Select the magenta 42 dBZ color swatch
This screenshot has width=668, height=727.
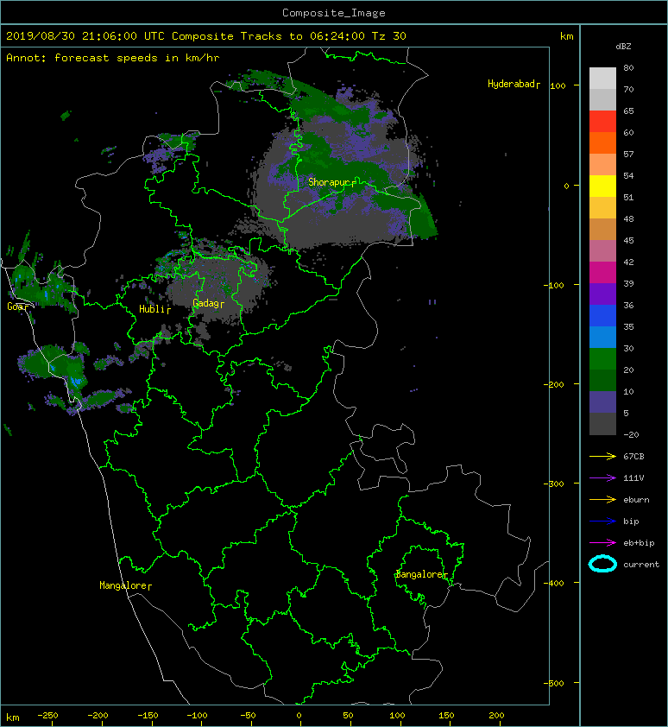tap(602, 272)
